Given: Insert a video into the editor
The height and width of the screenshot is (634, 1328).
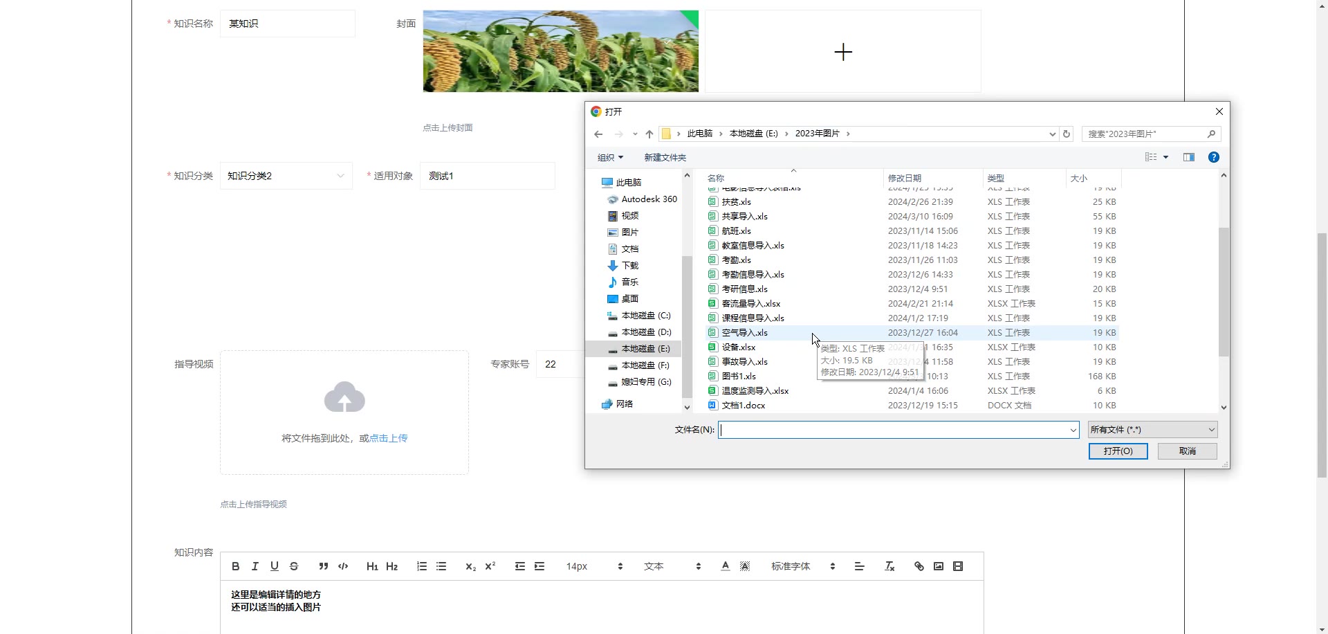Looking at the screenshot, I should click(x=958, y=566).
